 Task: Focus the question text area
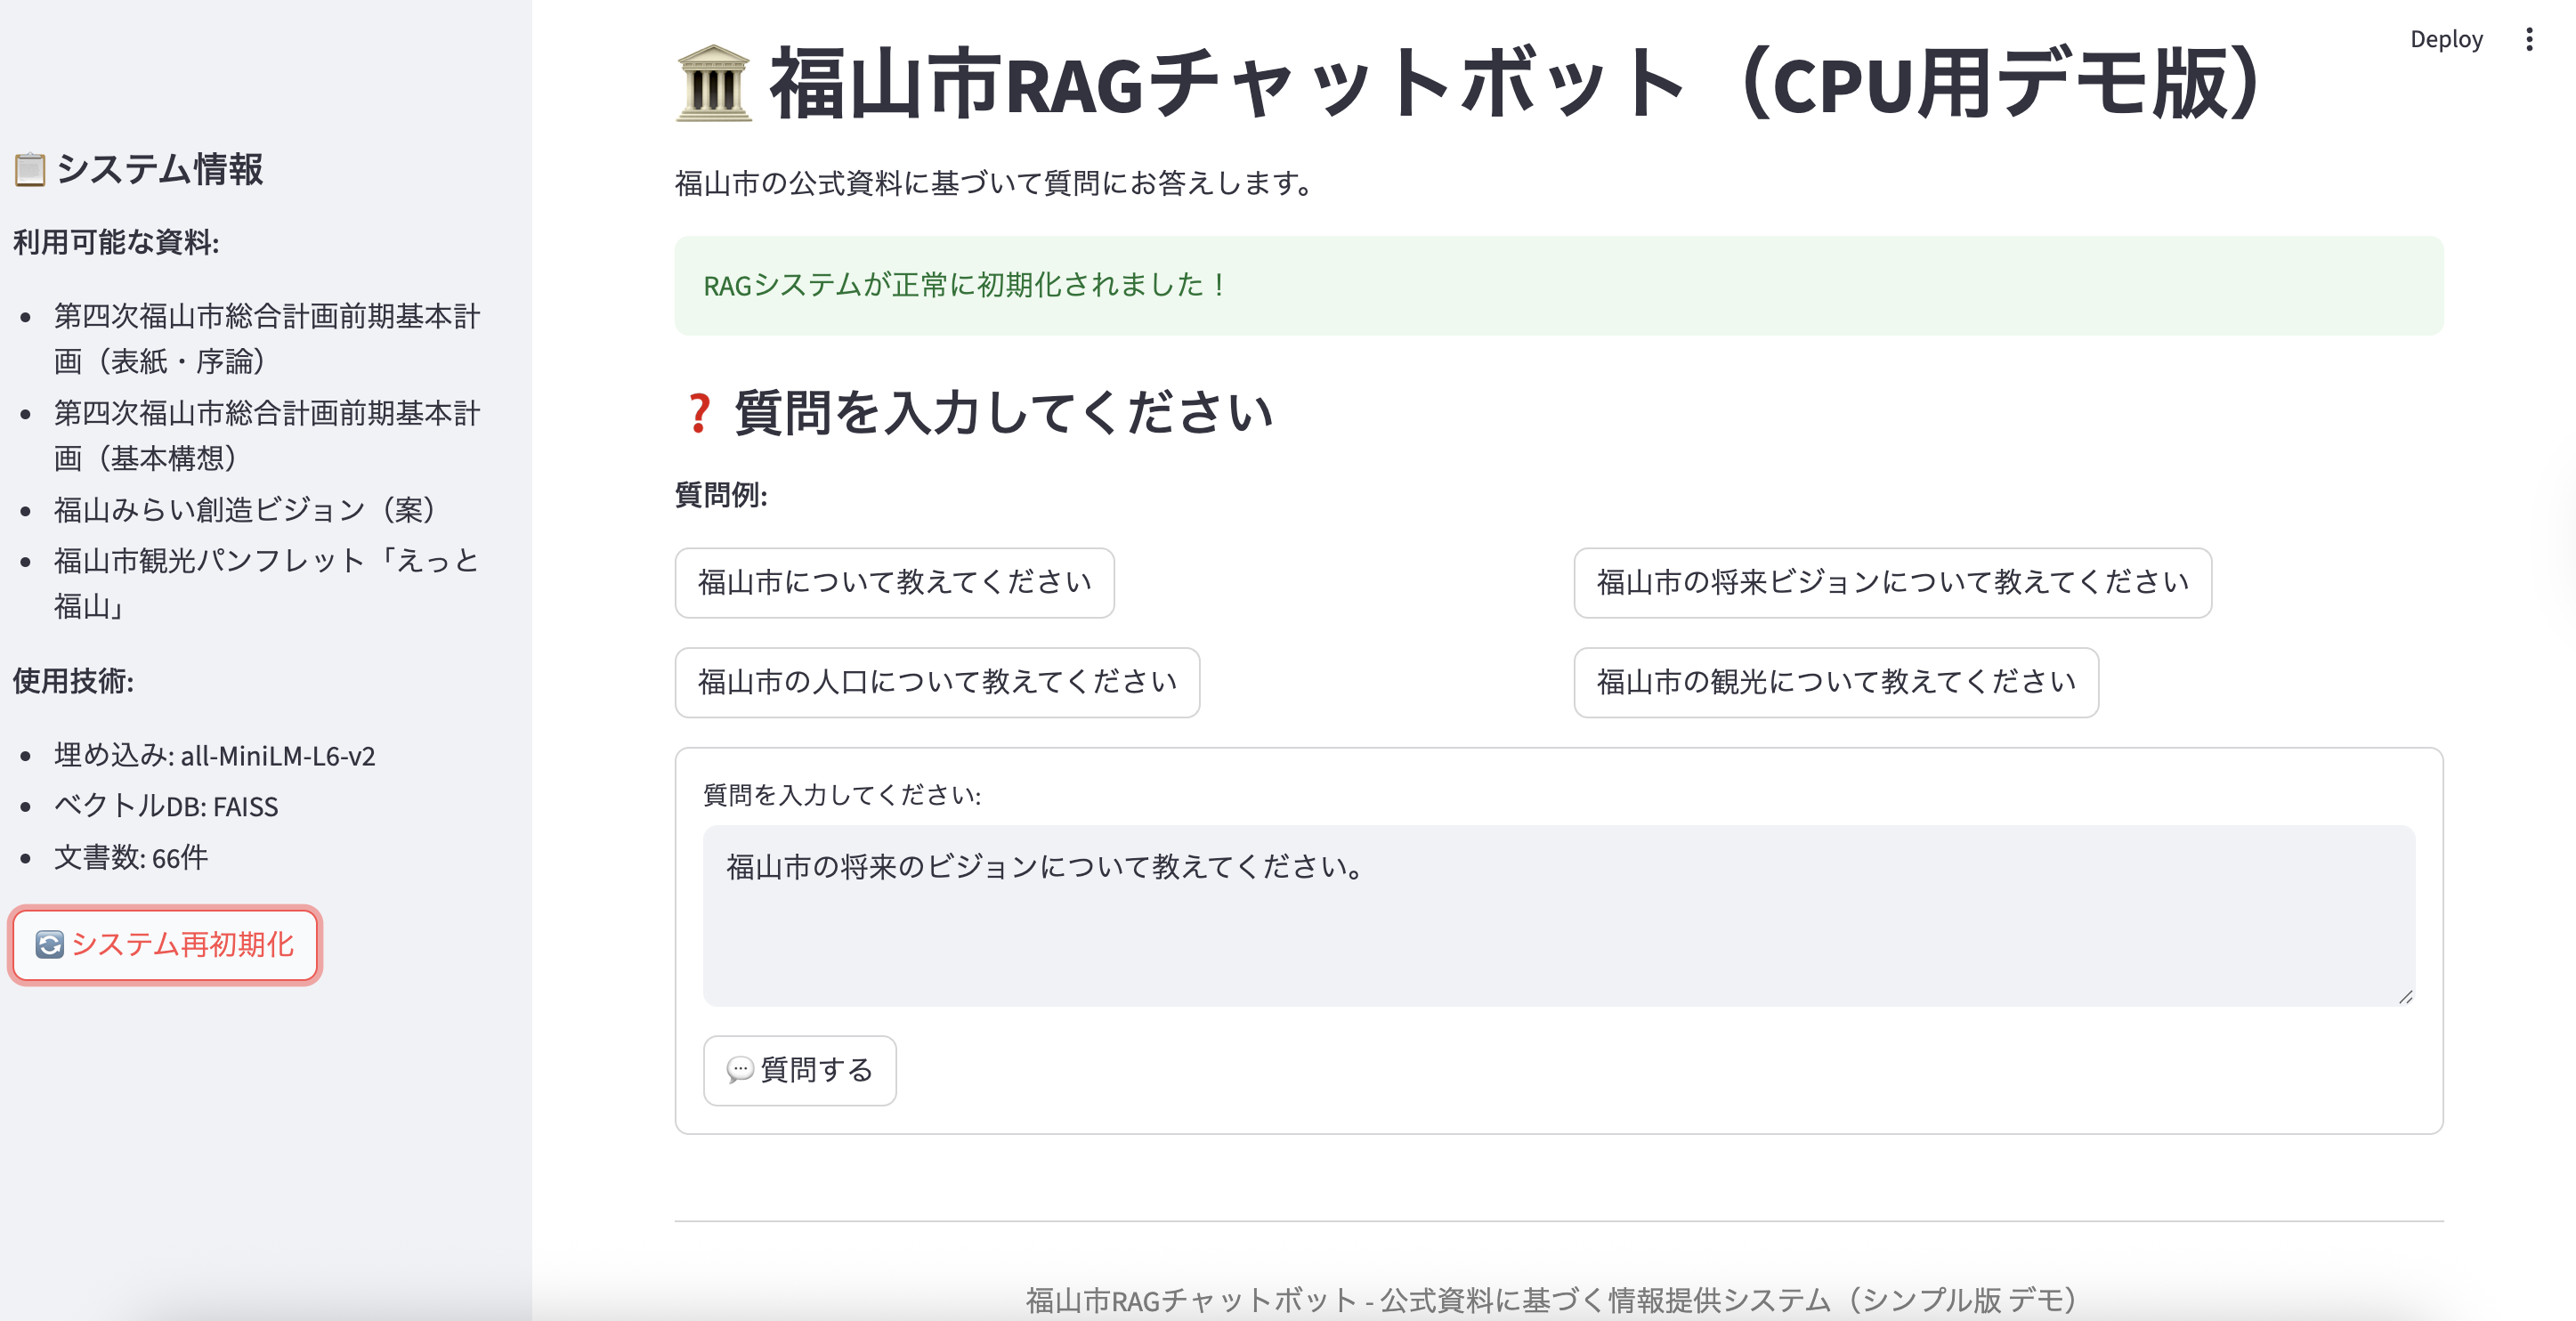1558,915
